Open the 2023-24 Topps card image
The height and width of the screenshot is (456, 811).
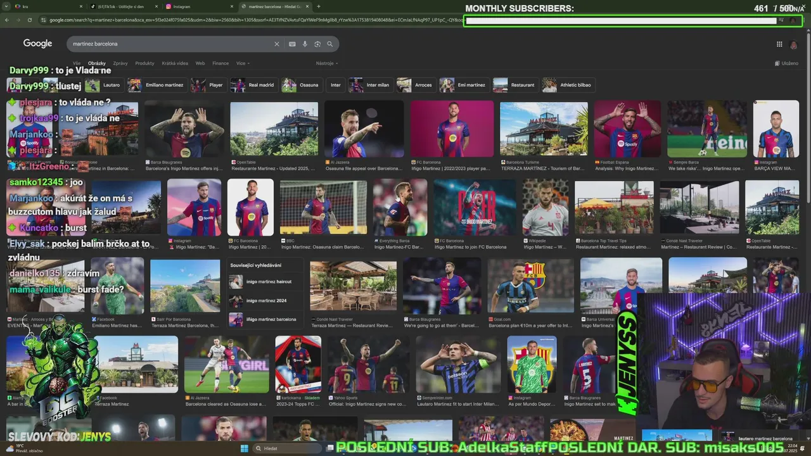[x=298, y=364]
